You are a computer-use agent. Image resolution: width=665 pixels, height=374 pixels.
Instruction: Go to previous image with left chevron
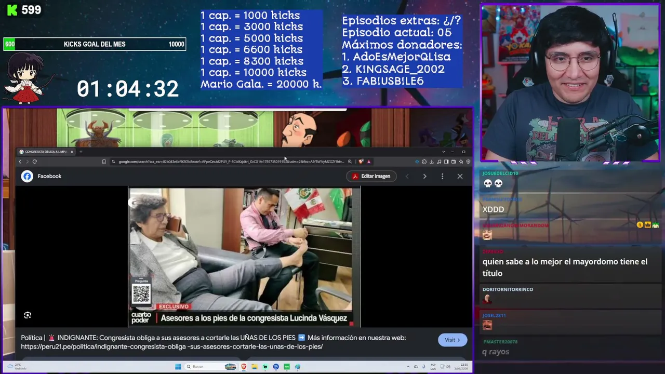pos(407,176)
